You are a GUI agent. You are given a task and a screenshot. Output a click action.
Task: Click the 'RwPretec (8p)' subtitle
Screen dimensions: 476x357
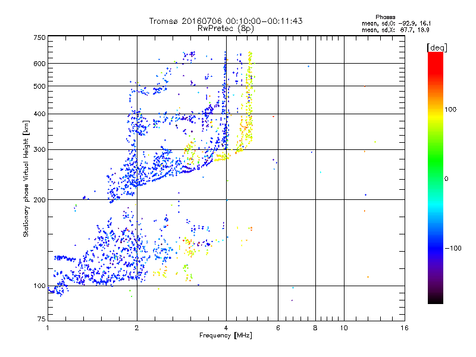click(226, 29)
